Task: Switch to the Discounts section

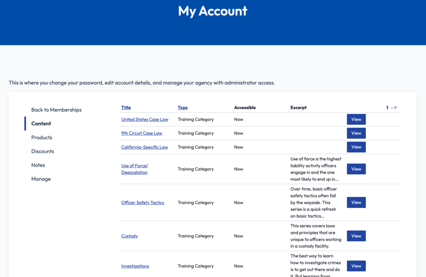Action: pos(43,151)
